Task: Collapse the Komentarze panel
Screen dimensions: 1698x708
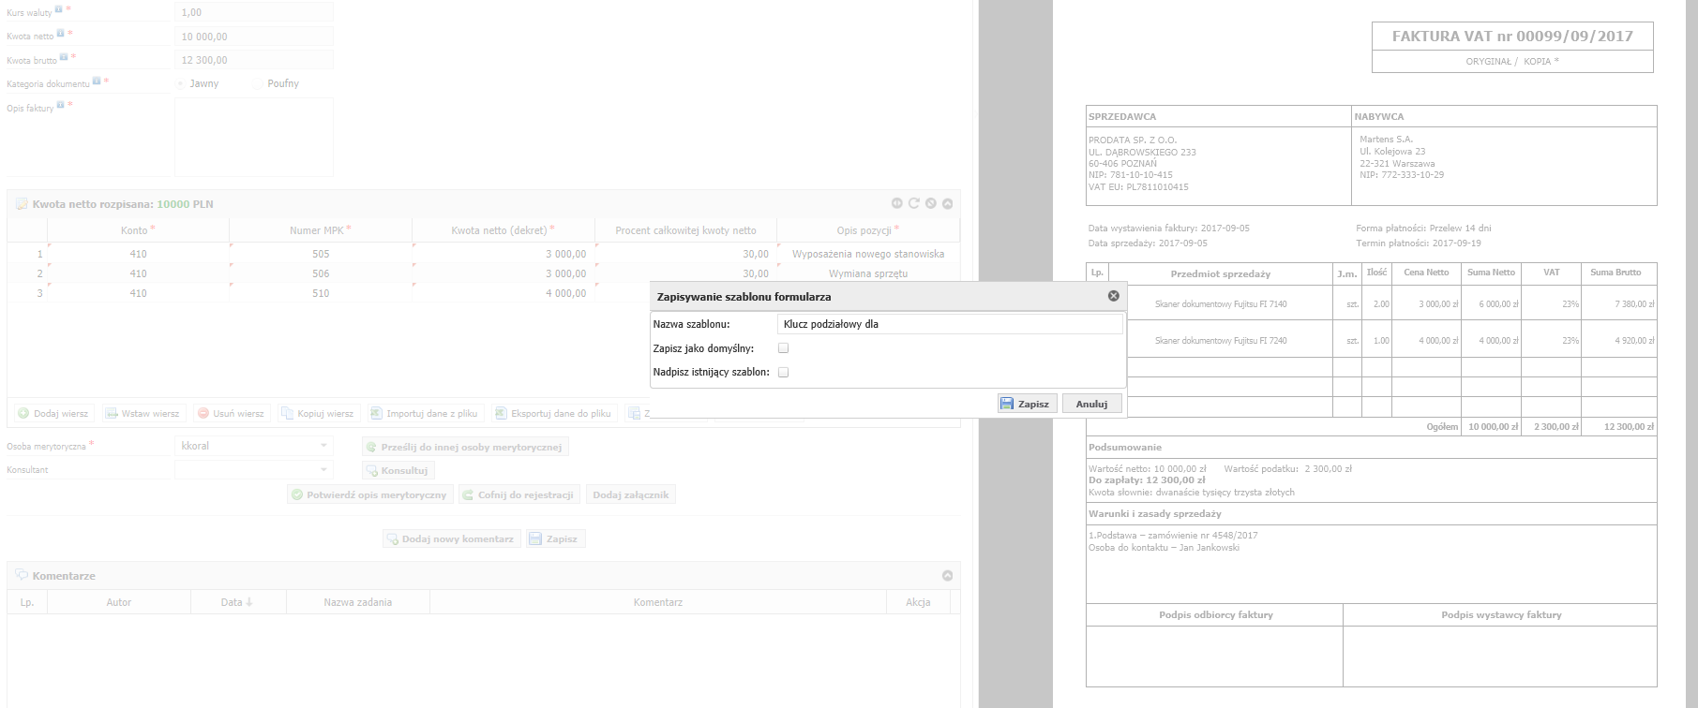Action: pyautogui.click(x=947, y=576)
